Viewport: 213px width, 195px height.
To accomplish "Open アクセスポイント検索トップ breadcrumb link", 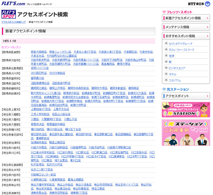I will click(x=14, y=22).
